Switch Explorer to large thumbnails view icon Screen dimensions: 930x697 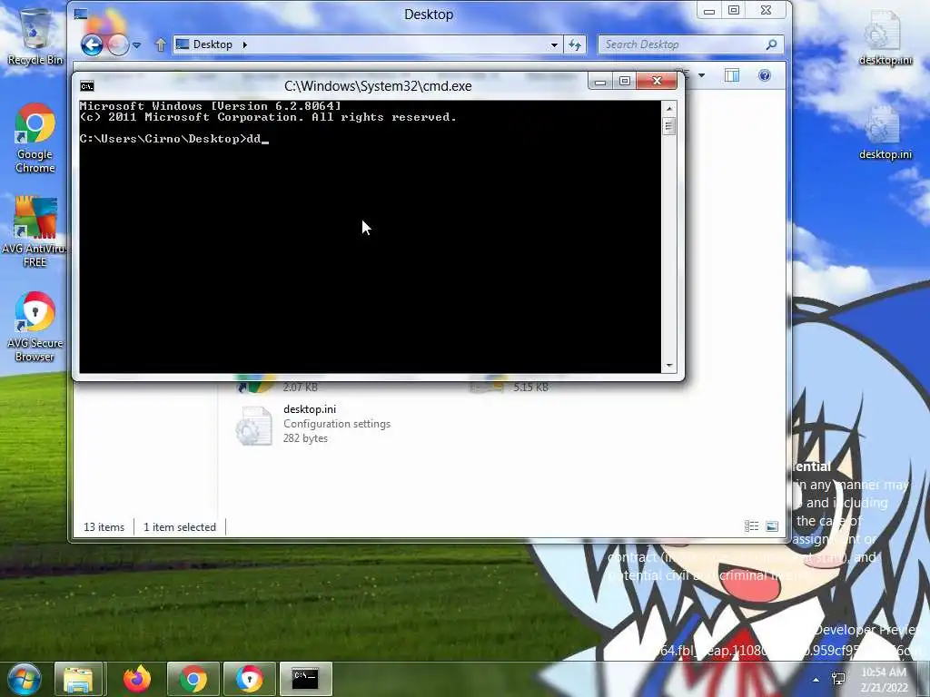[772, 526]
